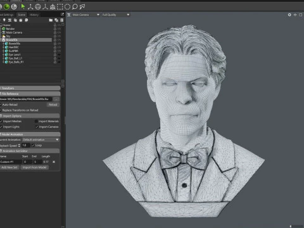Image resolution: width=304 pixels, height=228 pixels.
Task: Collapse the Transform section header
Action: point(30,88)
